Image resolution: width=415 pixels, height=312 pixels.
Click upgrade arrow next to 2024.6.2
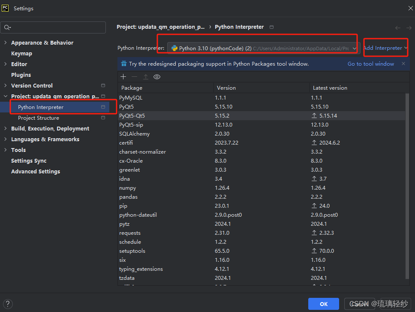(x=314, y=142)
